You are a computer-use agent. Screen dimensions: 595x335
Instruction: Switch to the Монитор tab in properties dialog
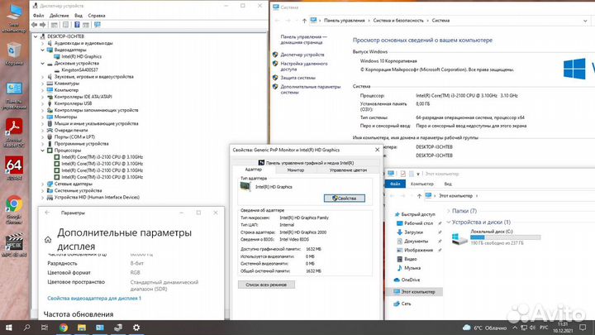coord(295,170)
